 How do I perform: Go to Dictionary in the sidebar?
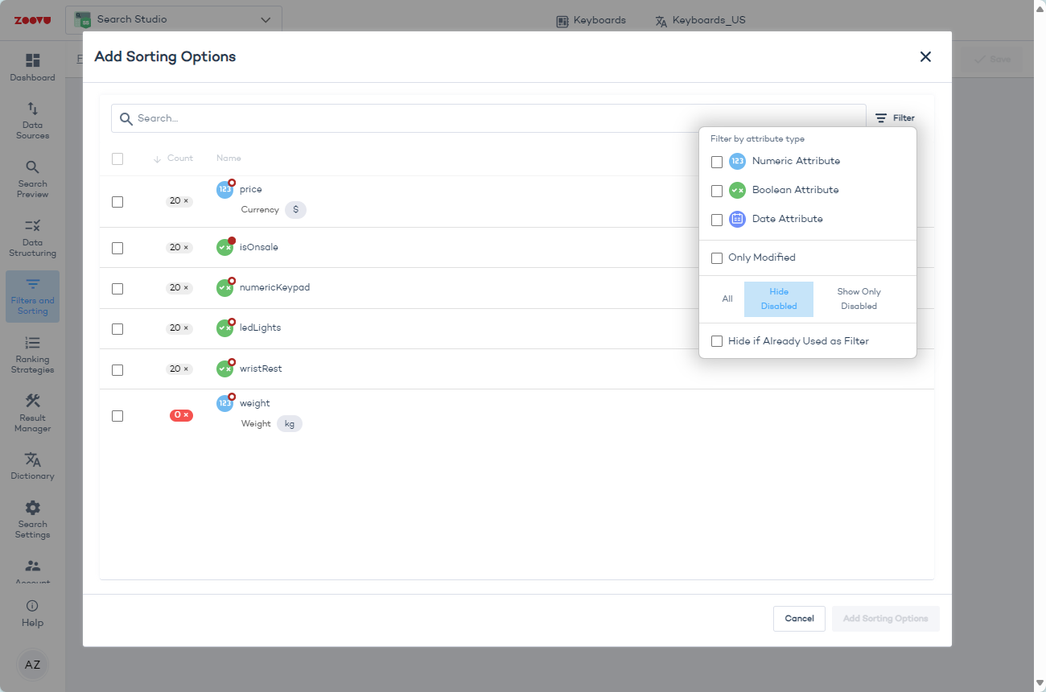(32, 466)
